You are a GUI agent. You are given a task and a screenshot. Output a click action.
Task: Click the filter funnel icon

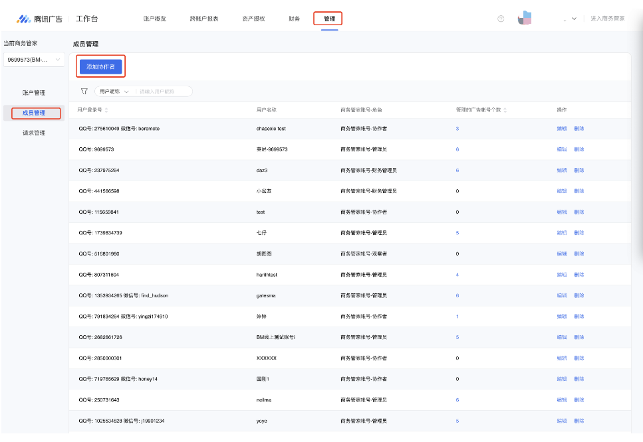84,92
